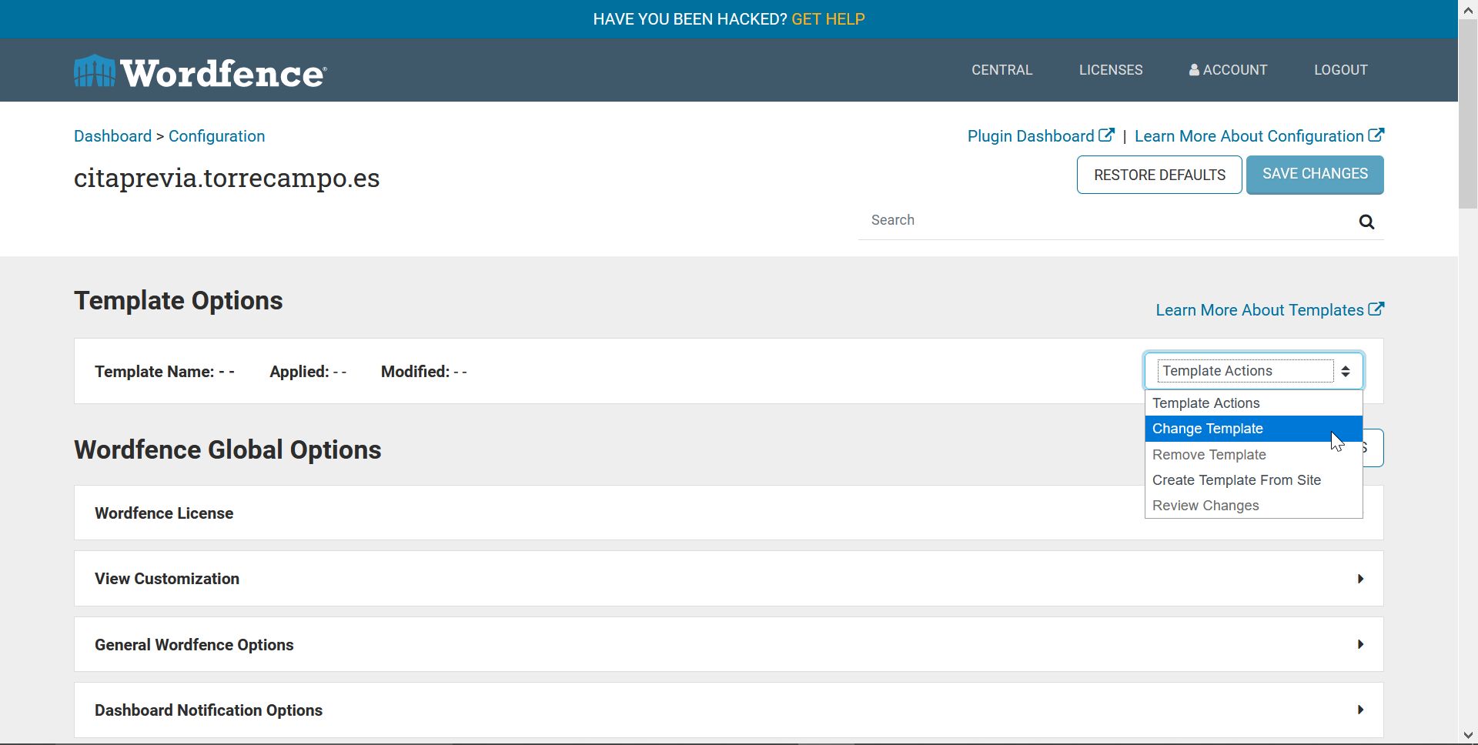
Task: Click the Wordfence logo
Action: point(200,72)
